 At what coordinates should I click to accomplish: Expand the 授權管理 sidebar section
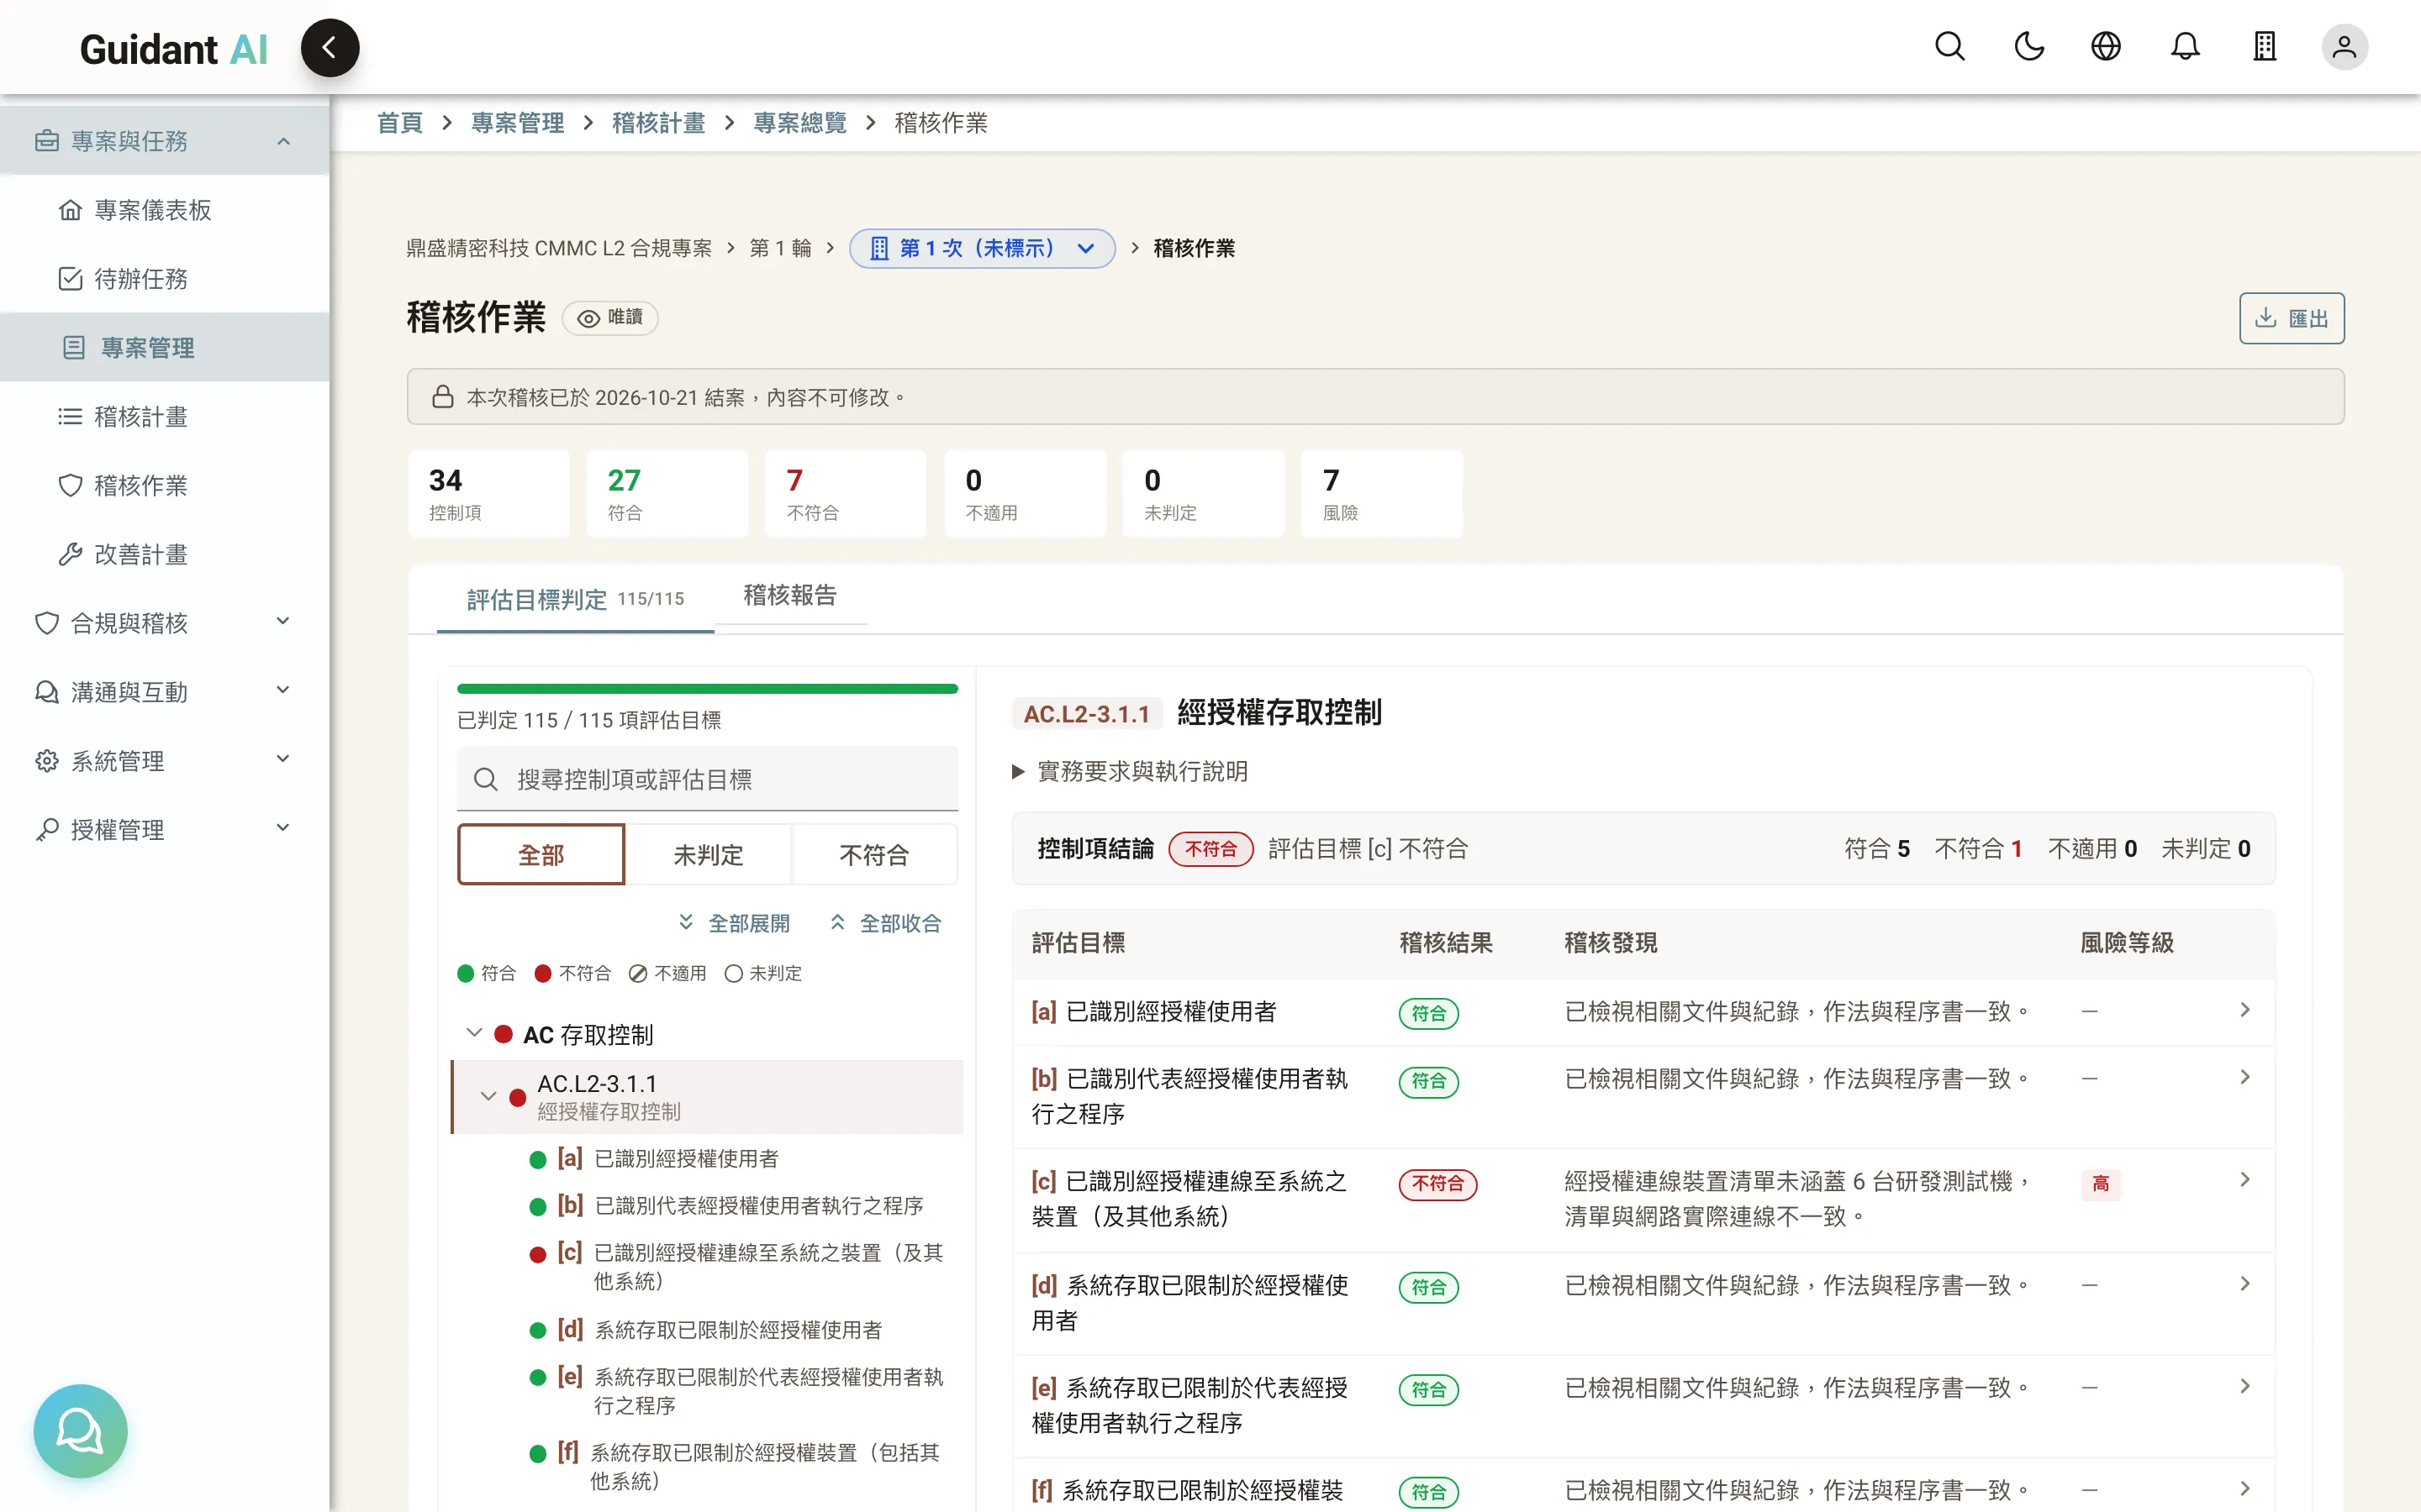pyautogui.click(x=164, y=829)
